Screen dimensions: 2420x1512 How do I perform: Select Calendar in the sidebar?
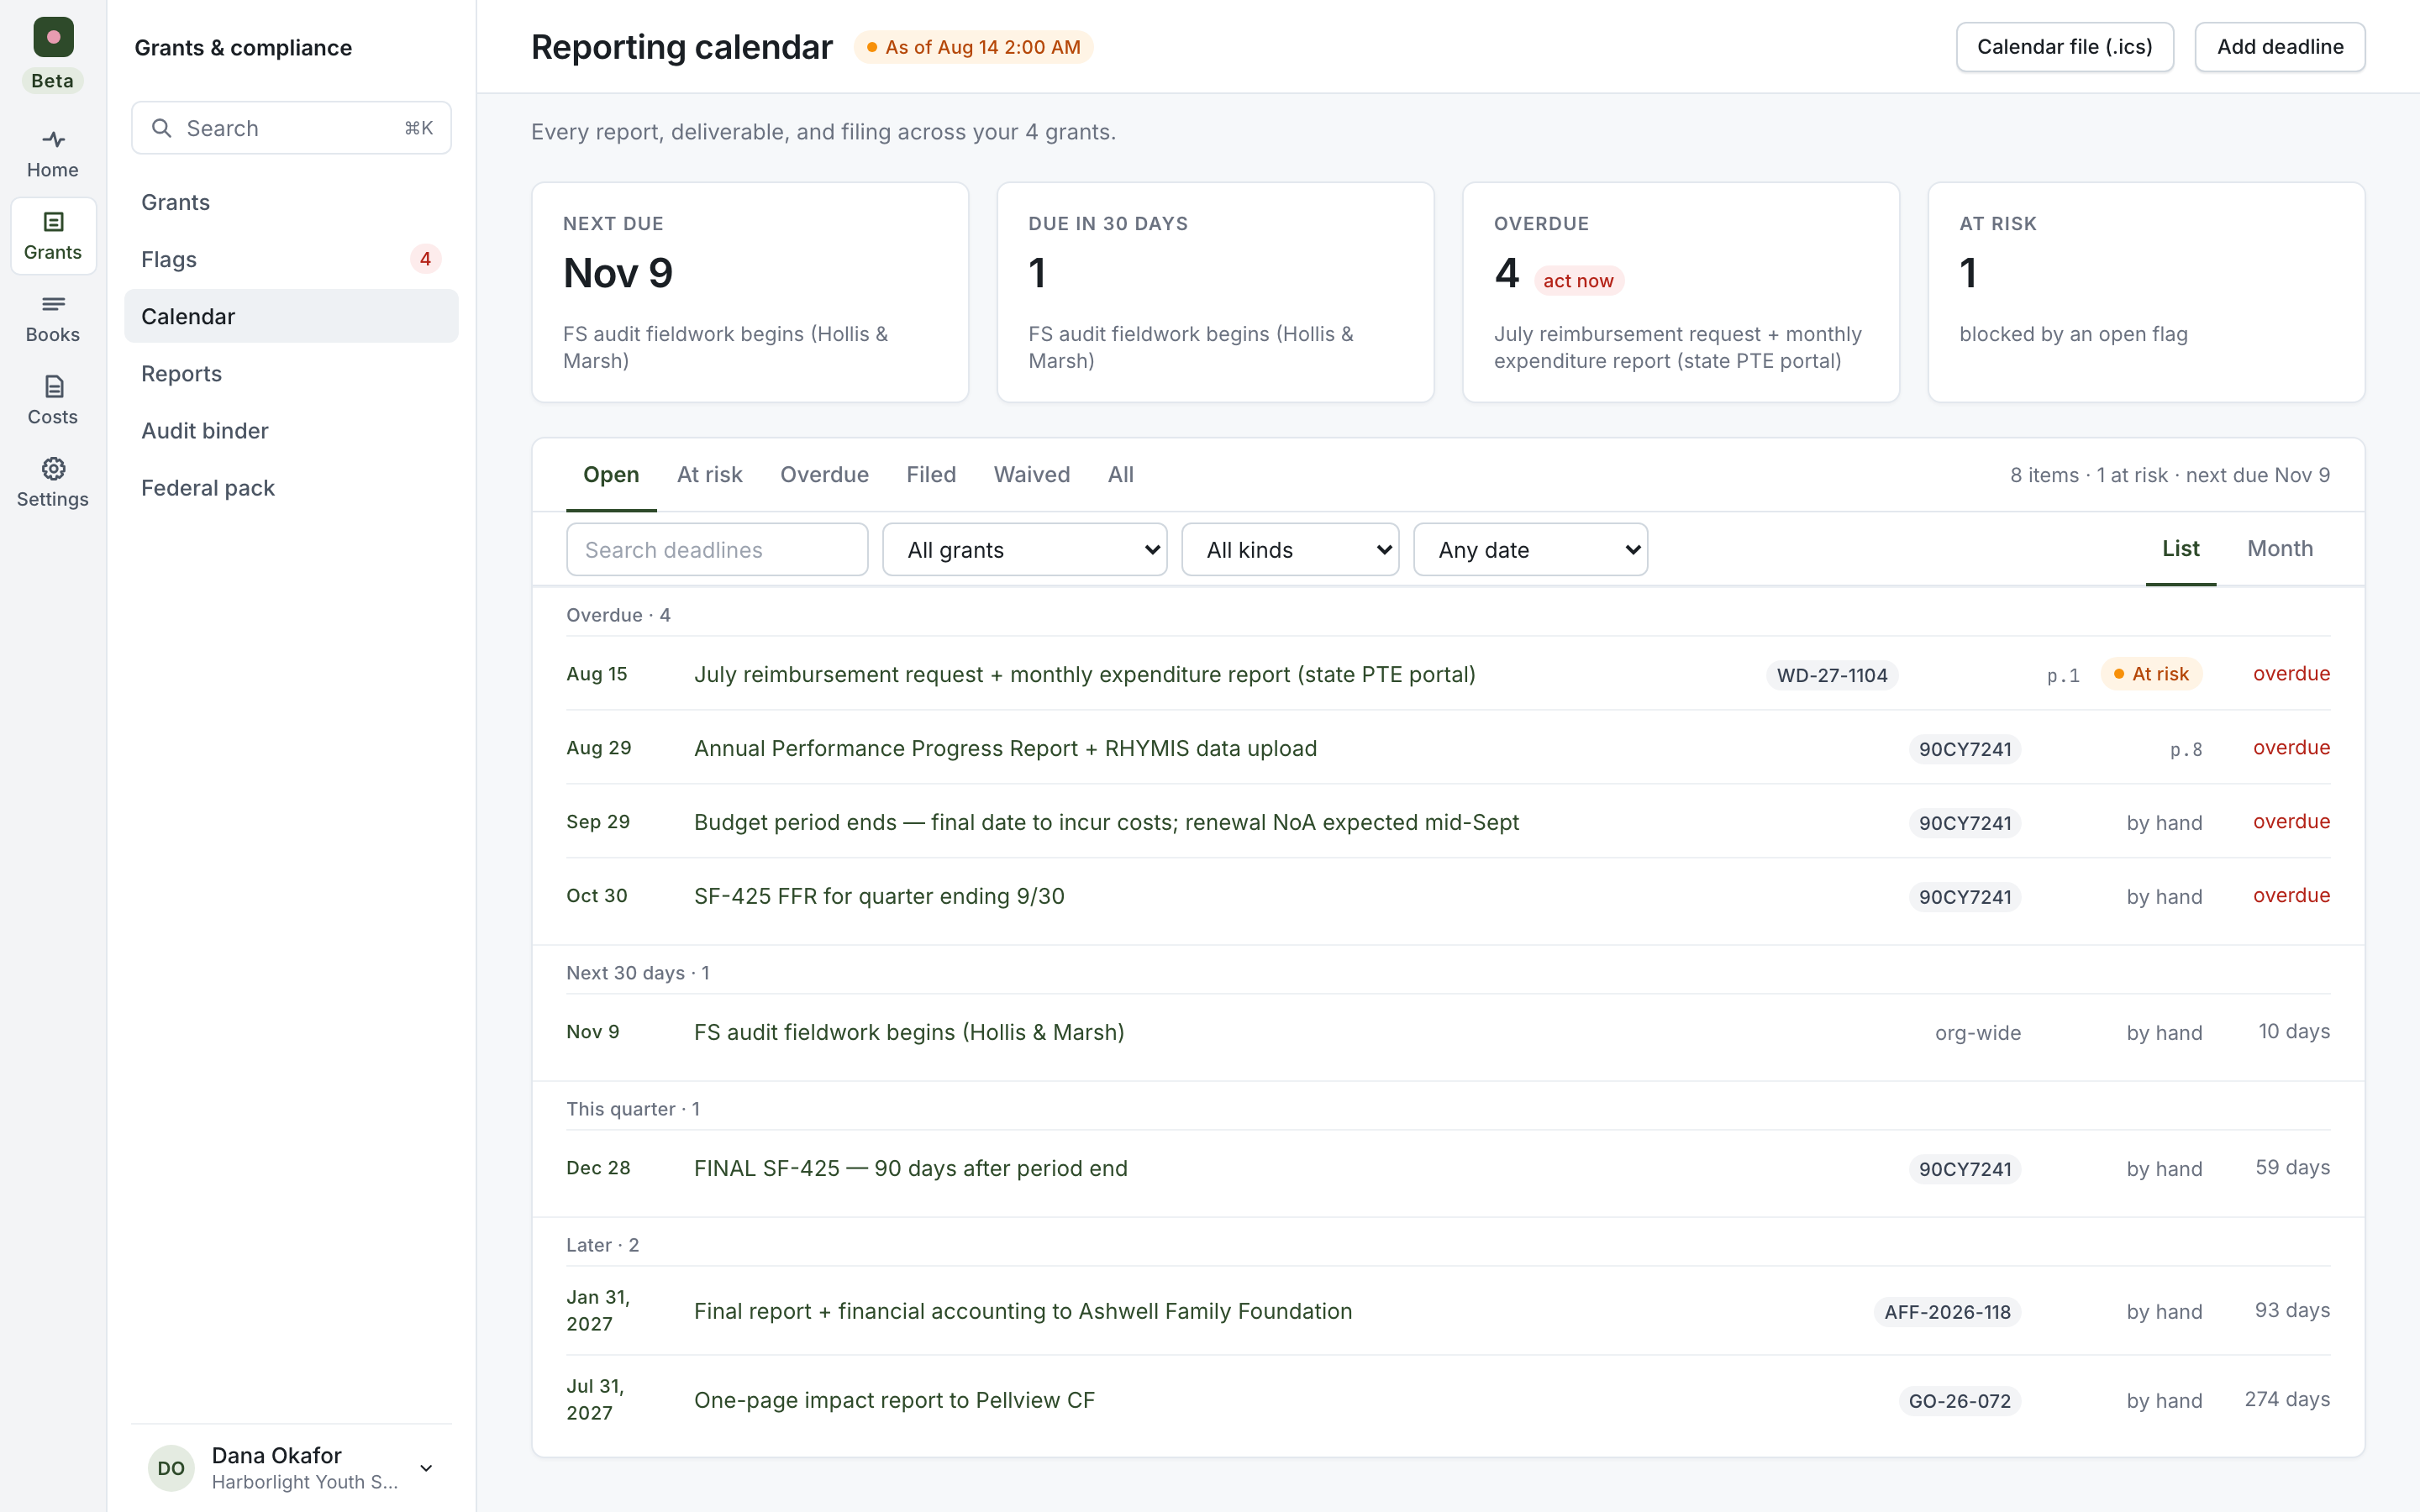tap(291, 316)
